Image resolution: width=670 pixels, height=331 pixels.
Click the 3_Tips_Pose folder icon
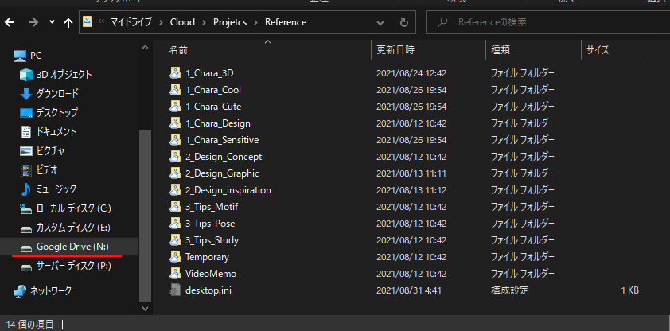(175, 224)
